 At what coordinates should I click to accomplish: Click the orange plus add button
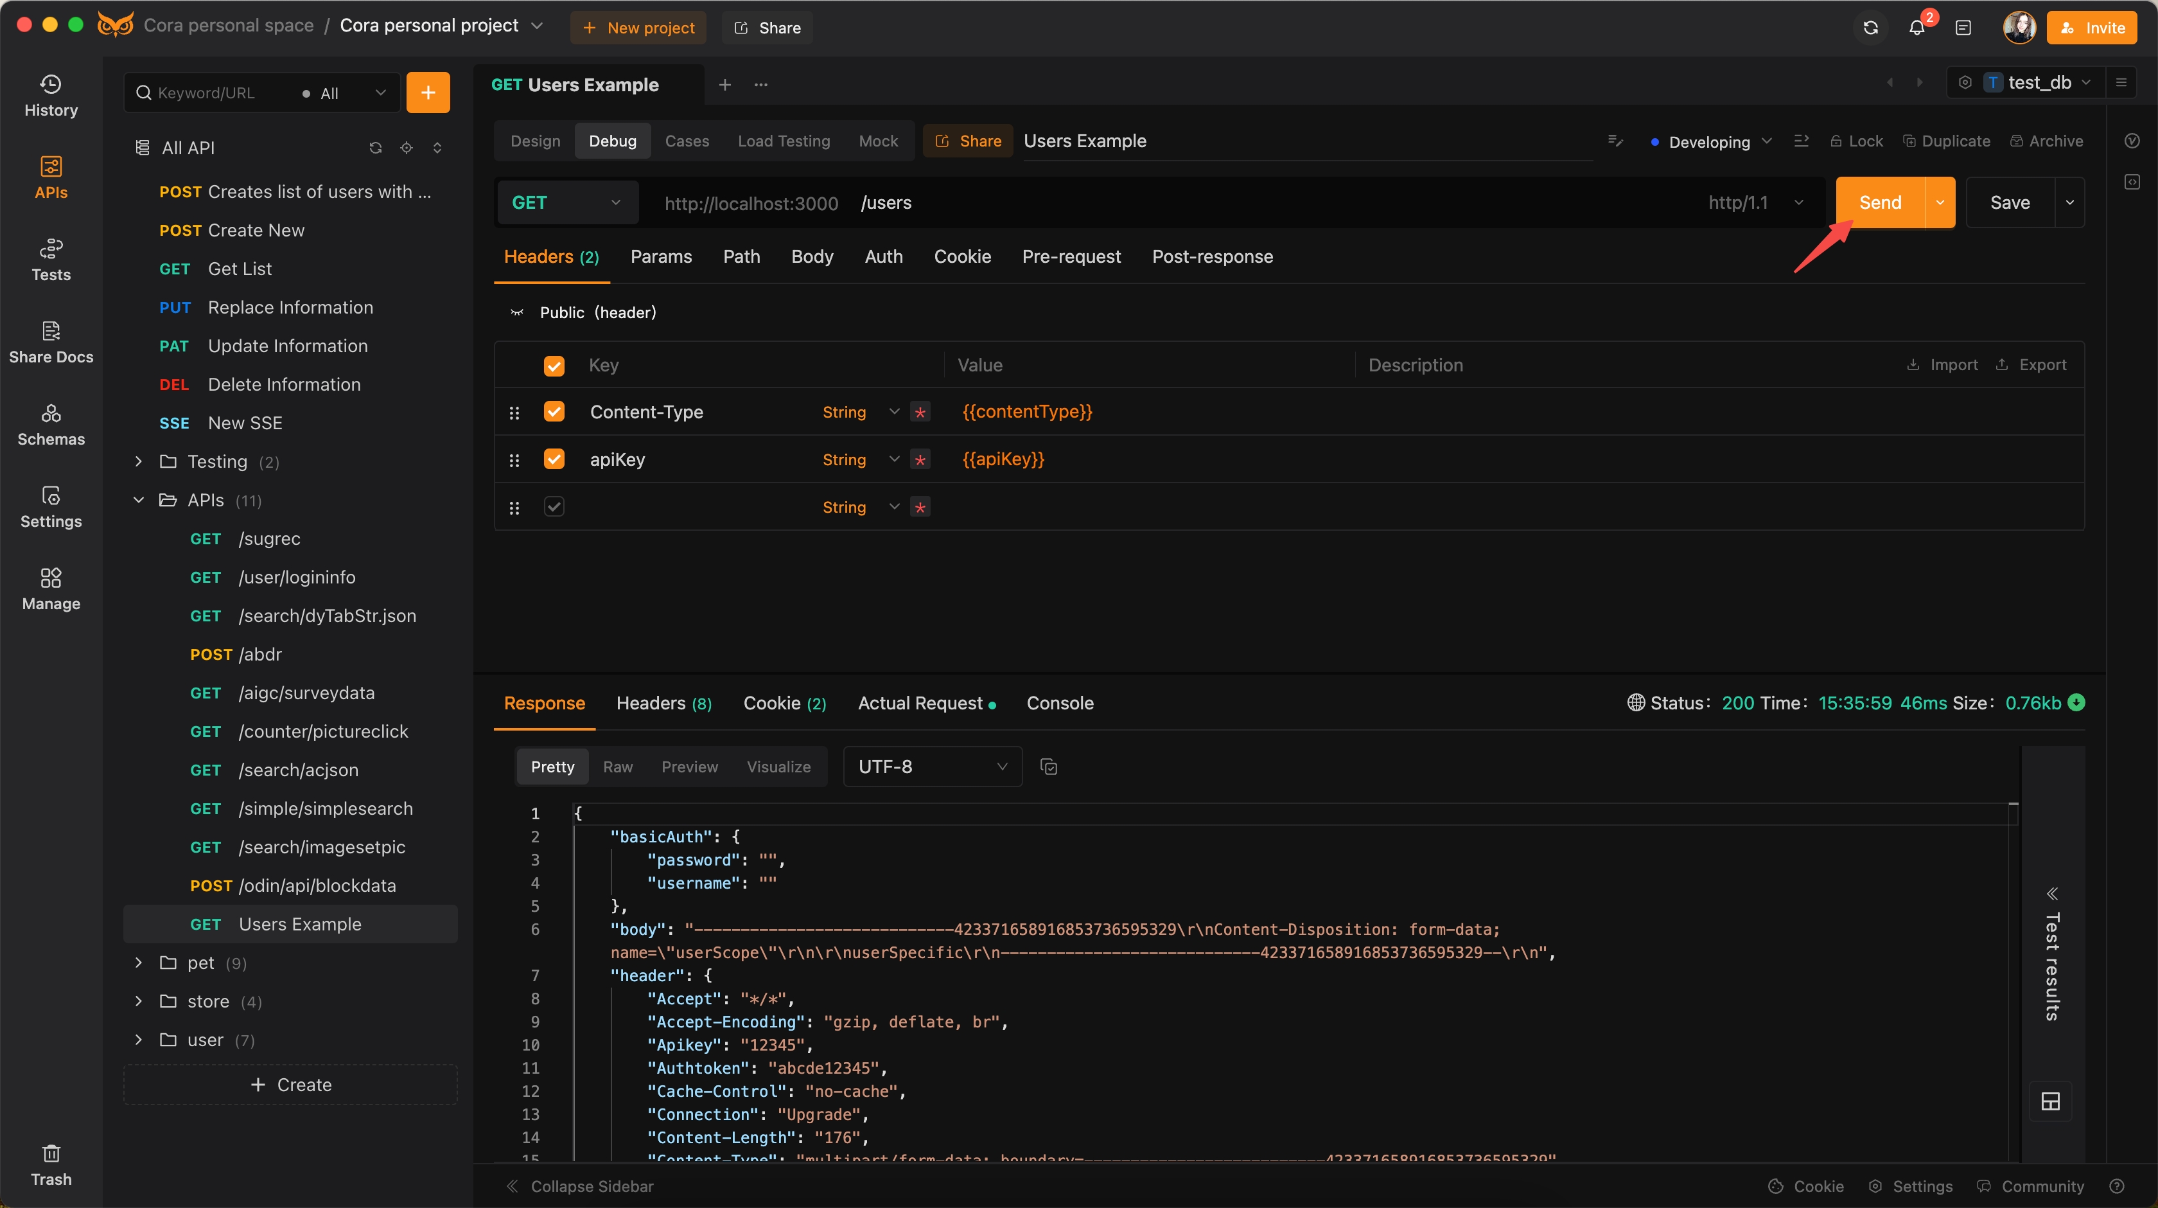[x=427, y=93]
